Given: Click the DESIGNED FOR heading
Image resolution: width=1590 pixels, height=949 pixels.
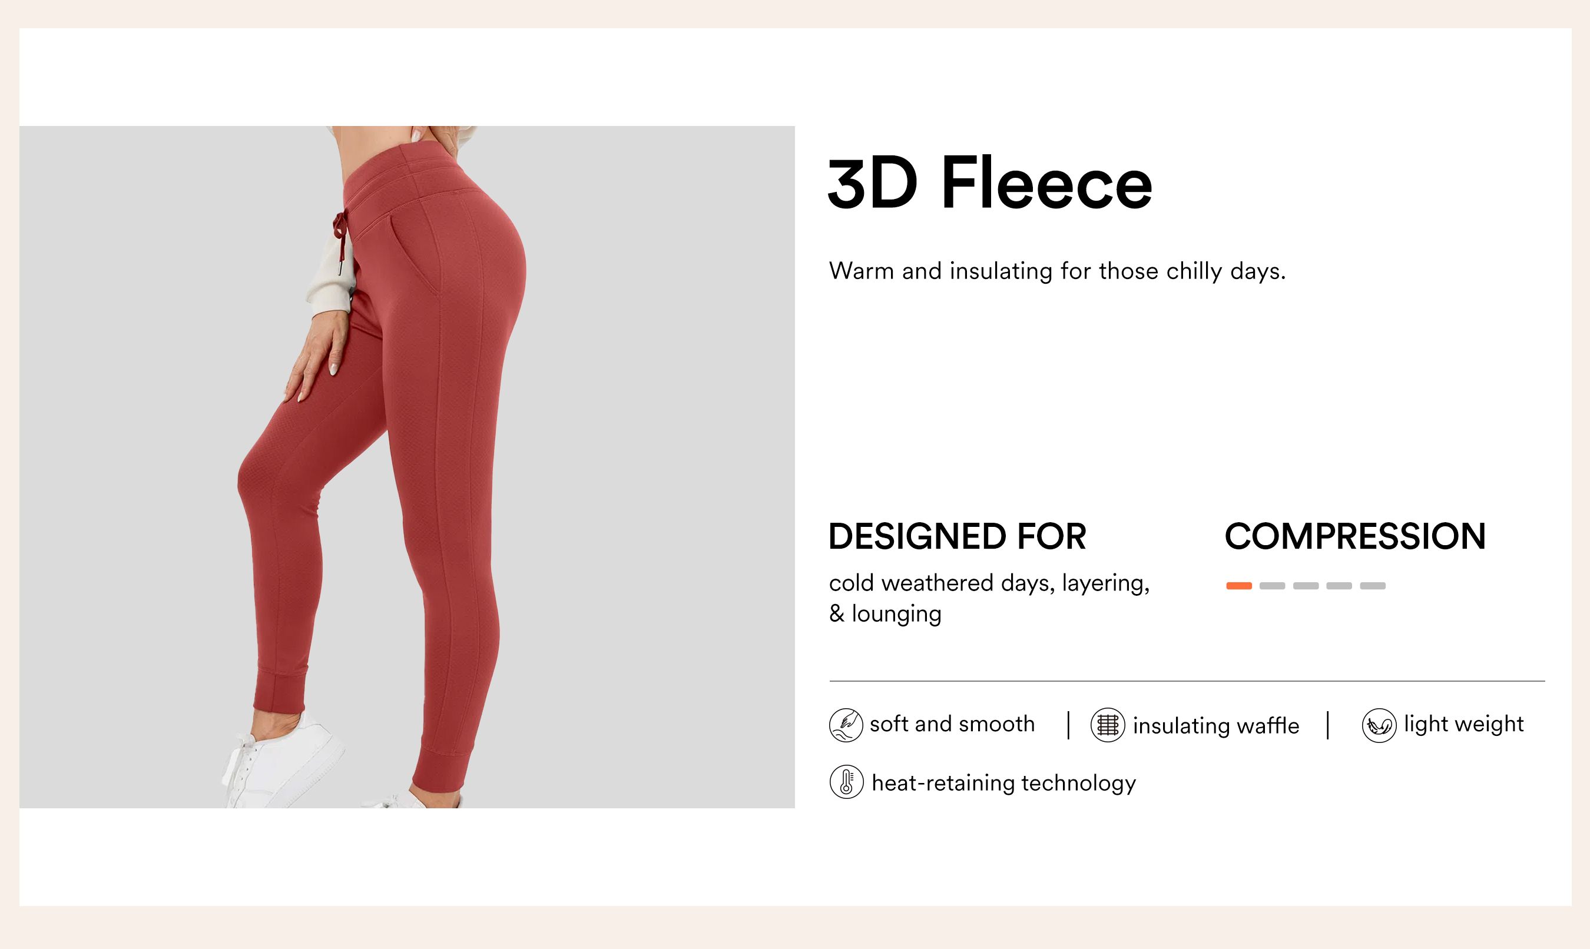Looking at the screenshot, I should pos(957,536).
